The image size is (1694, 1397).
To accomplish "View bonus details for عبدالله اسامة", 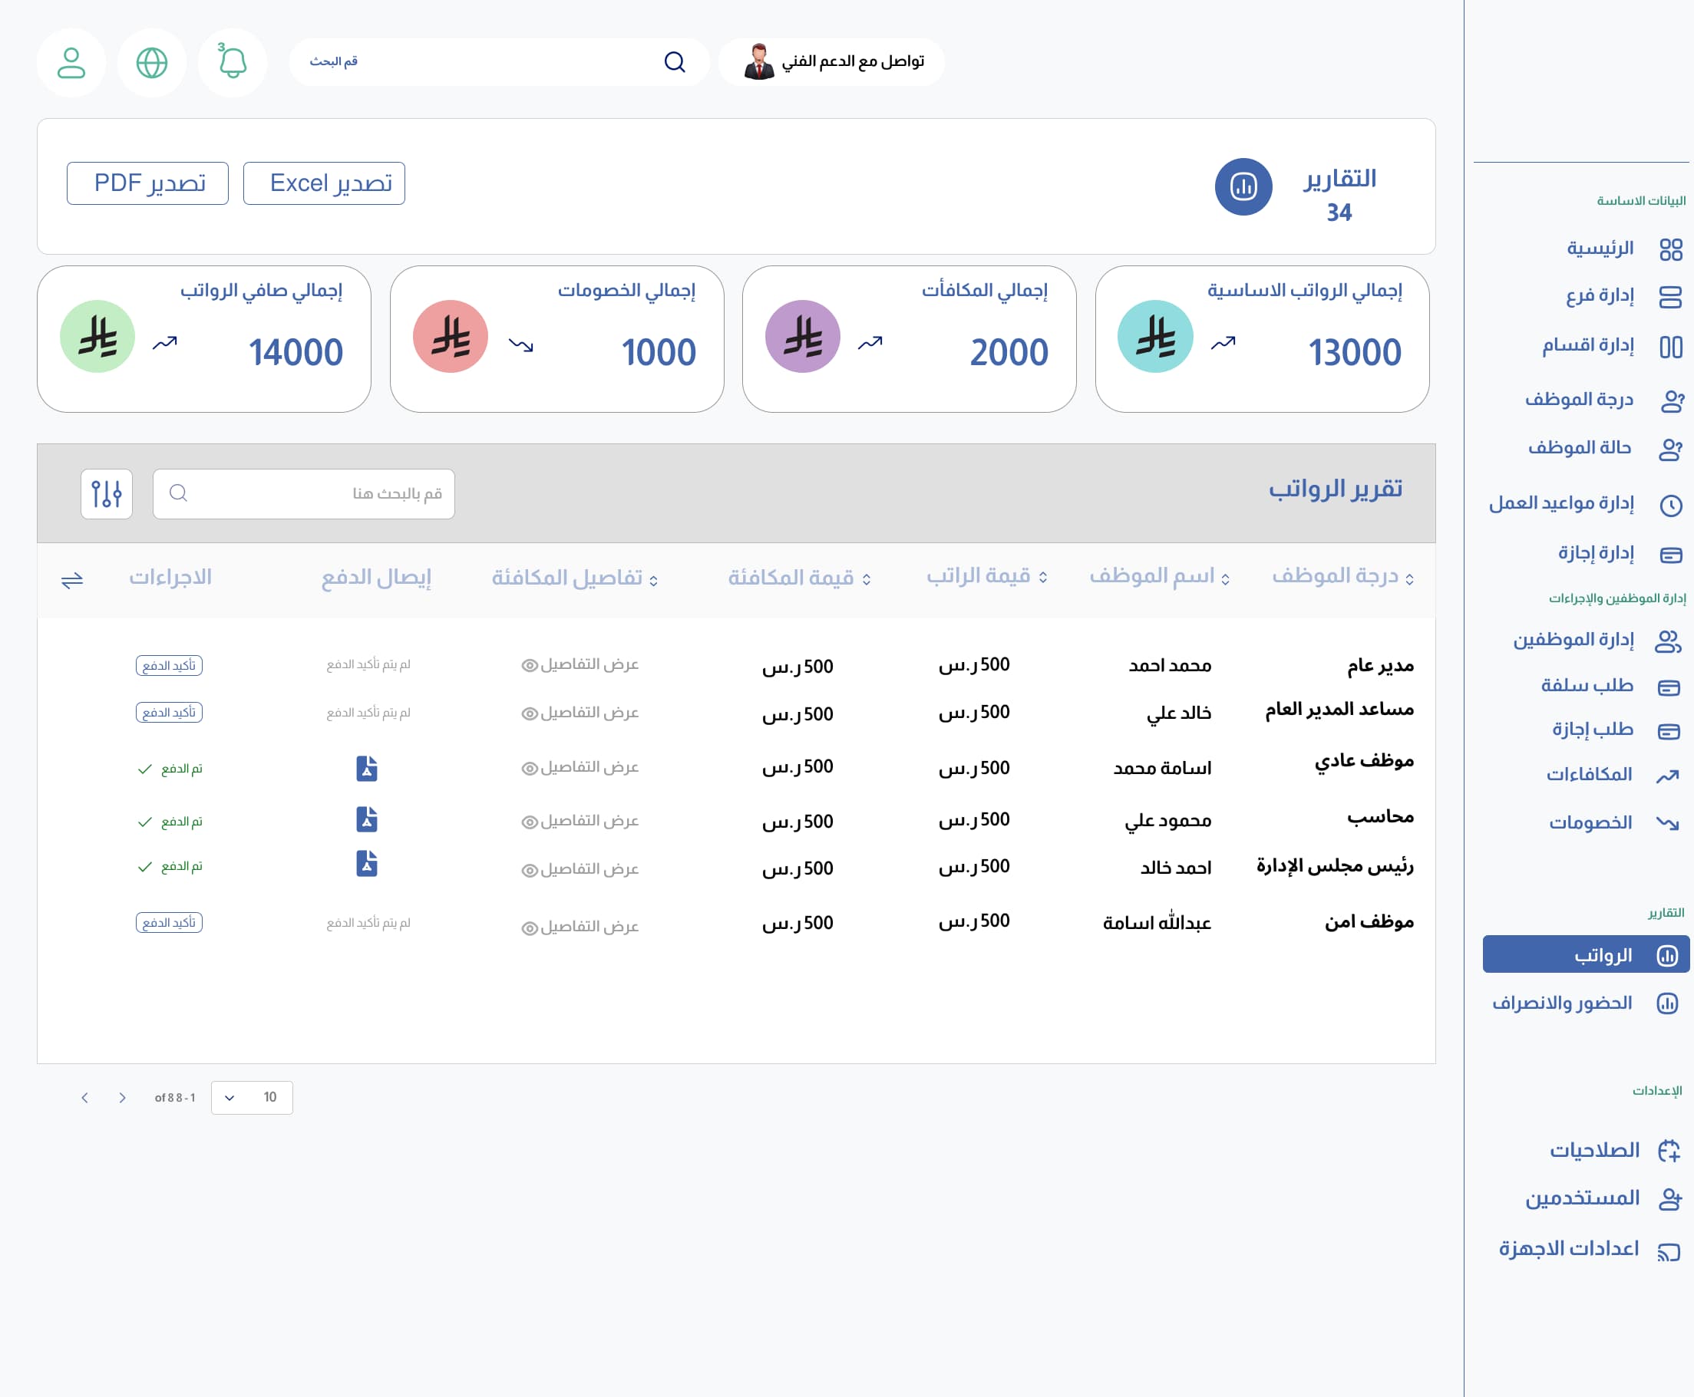I will pos(580,927).
